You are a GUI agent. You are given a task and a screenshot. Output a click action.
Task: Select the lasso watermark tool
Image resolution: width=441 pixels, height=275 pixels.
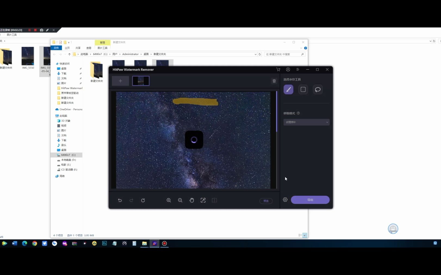[x=318, y=89]
